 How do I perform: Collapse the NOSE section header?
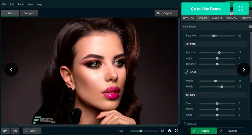(215, 72)
